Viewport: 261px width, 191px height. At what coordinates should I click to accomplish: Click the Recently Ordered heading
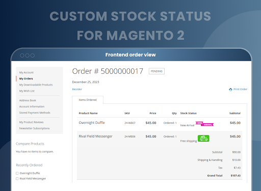pyautogui.click(x=29, y=165)
